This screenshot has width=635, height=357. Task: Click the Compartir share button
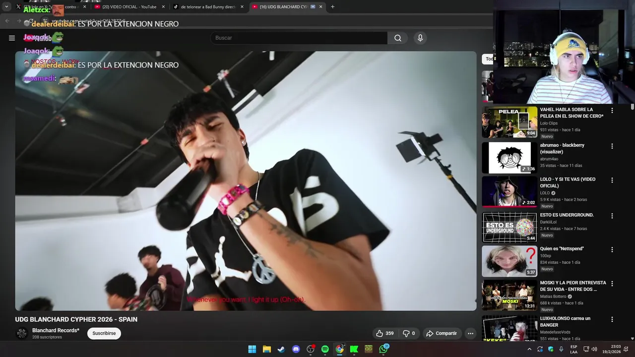pos(442,333)
